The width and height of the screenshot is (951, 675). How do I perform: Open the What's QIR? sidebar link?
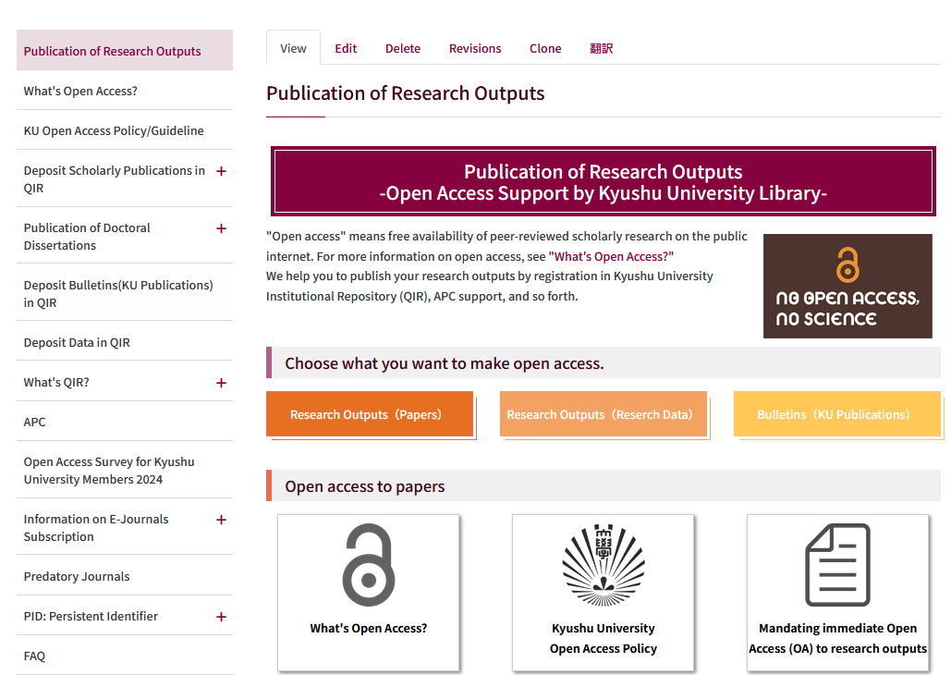pos(55,383)
